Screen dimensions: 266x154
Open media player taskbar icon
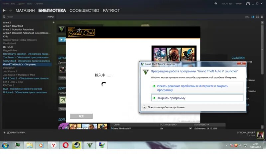[x=41, y=145]
